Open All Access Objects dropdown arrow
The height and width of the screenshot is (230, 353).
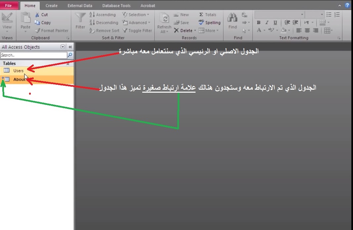click(x=63, y=47)
